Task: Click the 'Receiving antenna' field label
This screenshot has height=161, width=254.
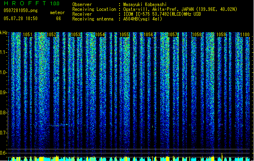Action: point(93,19)
